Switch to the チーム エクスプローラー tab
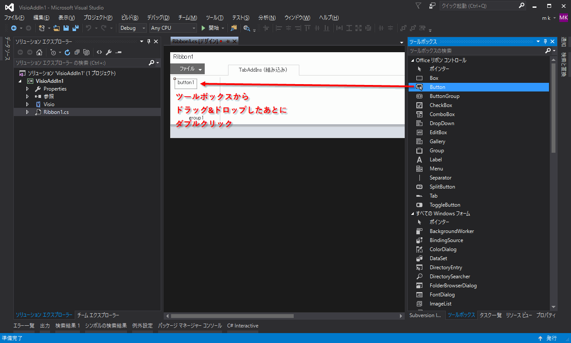Image resolution: width=571 pixels, height=343 pixels. 98,315
